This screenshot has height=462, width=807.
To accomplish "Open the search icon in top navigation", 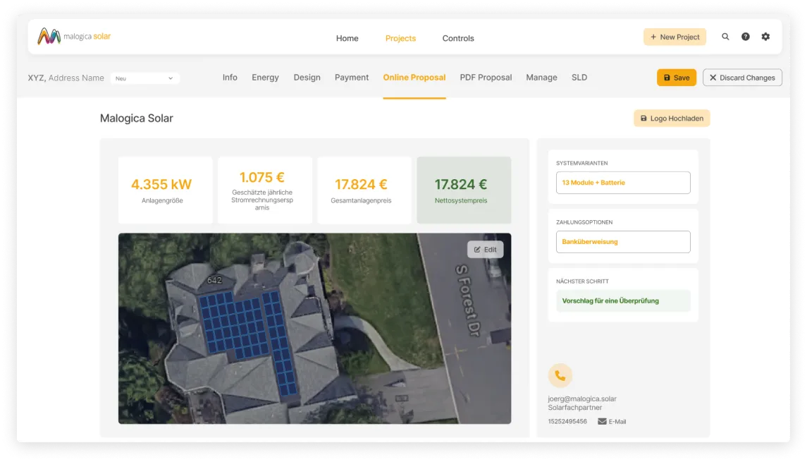I will tap(725, 37).
